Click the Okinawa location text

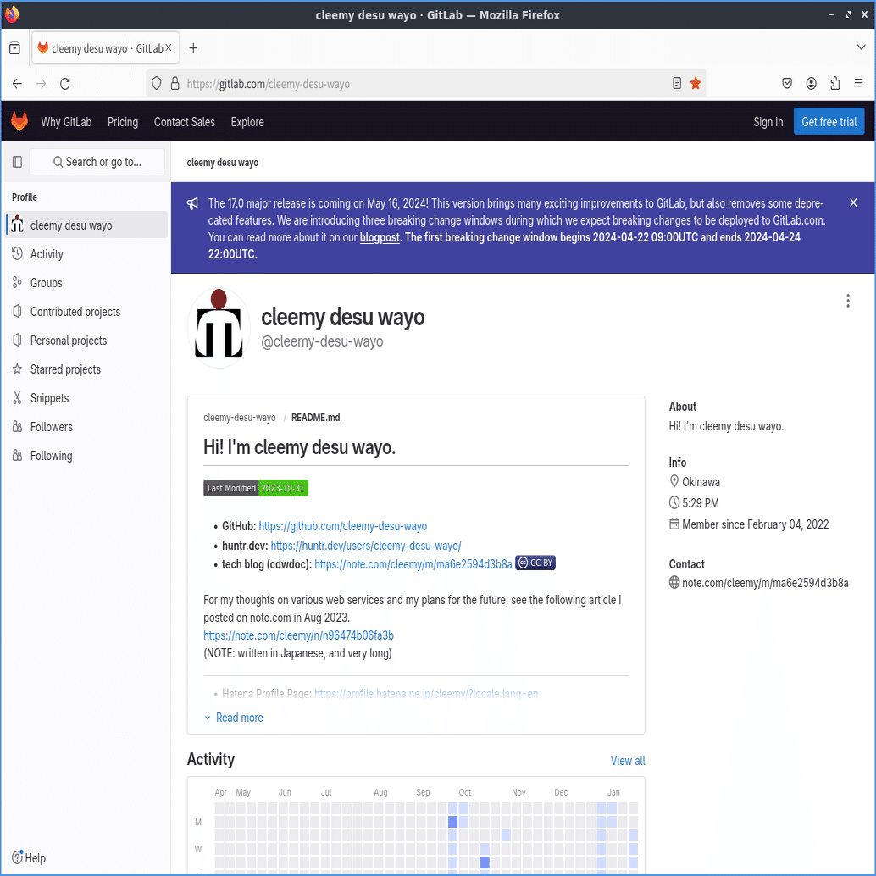coord(701,481)
